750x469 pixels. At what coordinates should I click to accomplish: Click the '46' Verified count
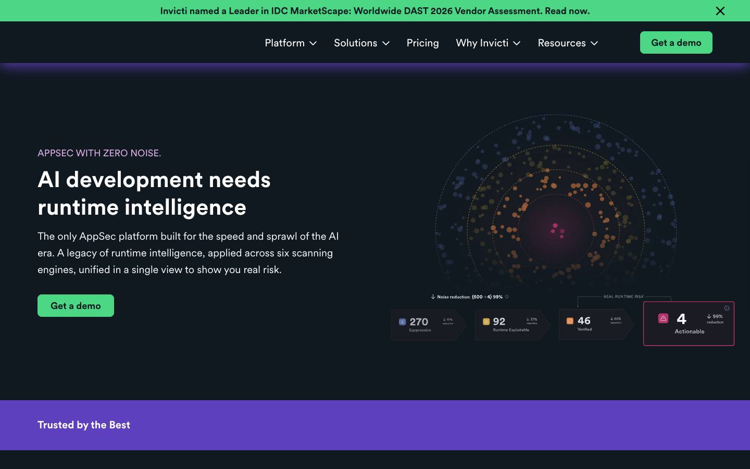pyautogui.click(x=584, y=321)
